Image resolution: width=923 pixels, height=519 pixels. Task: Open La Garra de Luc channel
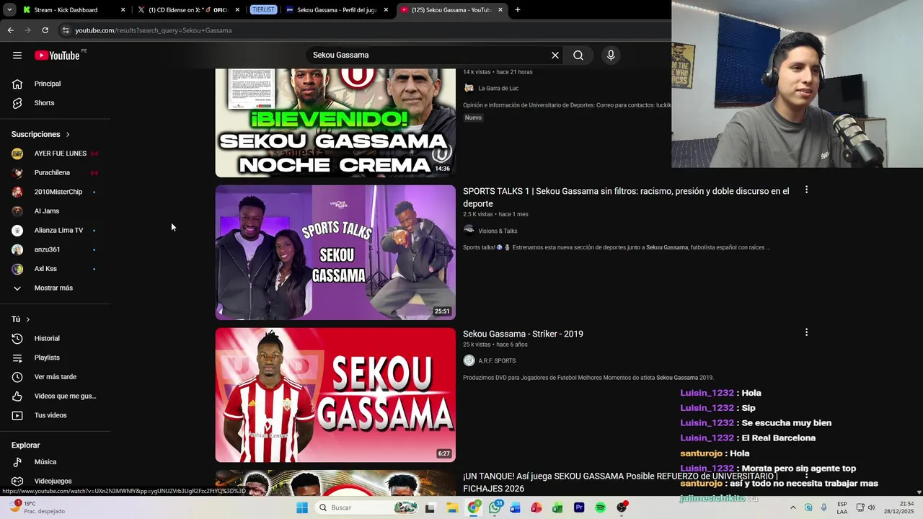coord(498,89)
